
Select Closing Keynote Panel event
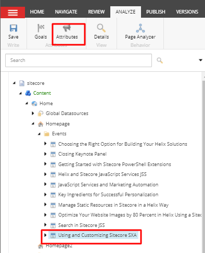[x=82, y=154]
